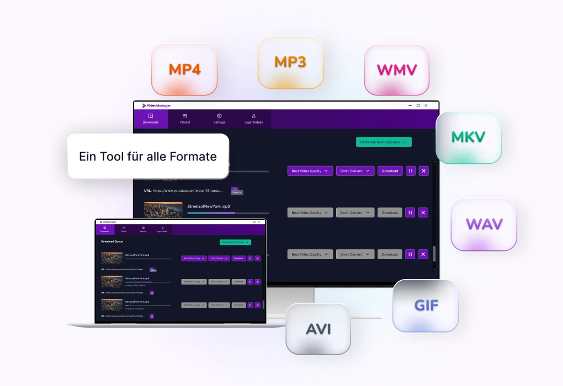Cancel middle row download on the large monitor
Viewport: 563px width, 386px height.
tap(423, 212)
